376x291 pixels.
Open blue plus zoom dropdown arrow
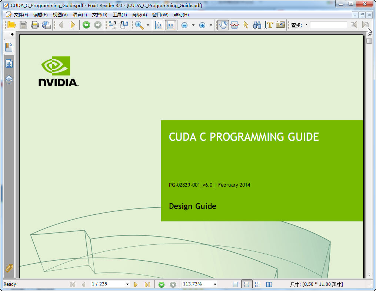pos(211,25)
